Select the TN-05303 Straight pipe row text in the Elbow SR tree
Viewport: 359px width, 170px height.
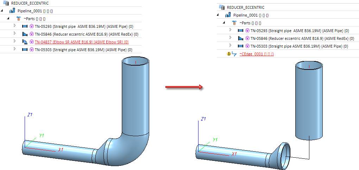pos(83,50)
